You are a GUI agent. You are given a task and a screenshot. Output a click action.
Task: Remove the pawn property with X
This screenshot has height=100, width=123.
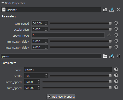click(118, 56)
